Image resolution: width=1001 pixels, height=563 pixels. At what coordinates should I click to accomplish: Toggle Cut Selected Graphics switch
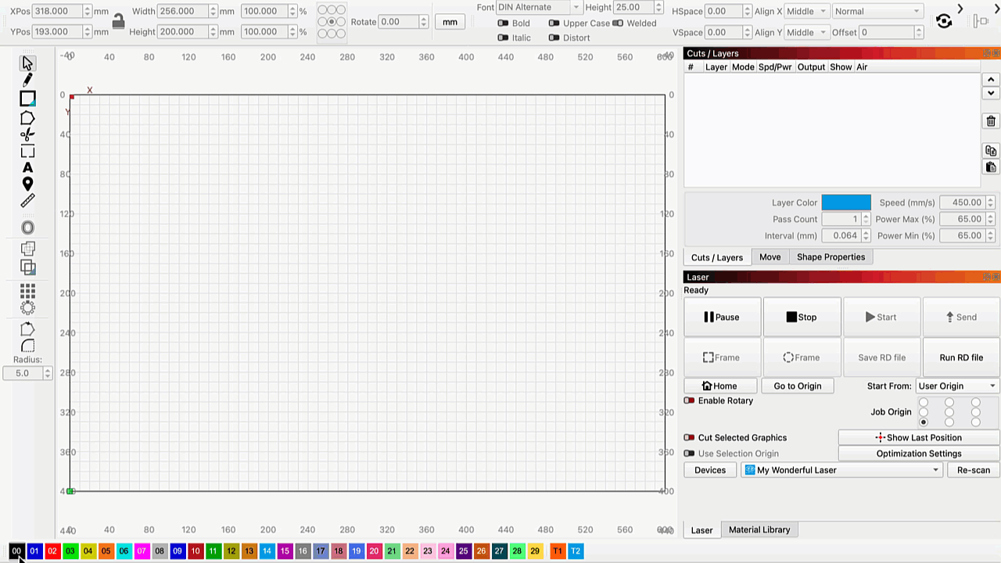pos(689,438)
